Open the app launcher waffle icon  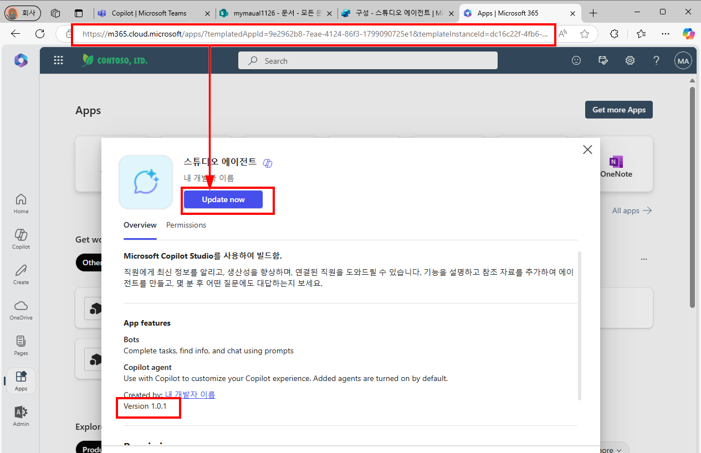click(x=58, y=61)
